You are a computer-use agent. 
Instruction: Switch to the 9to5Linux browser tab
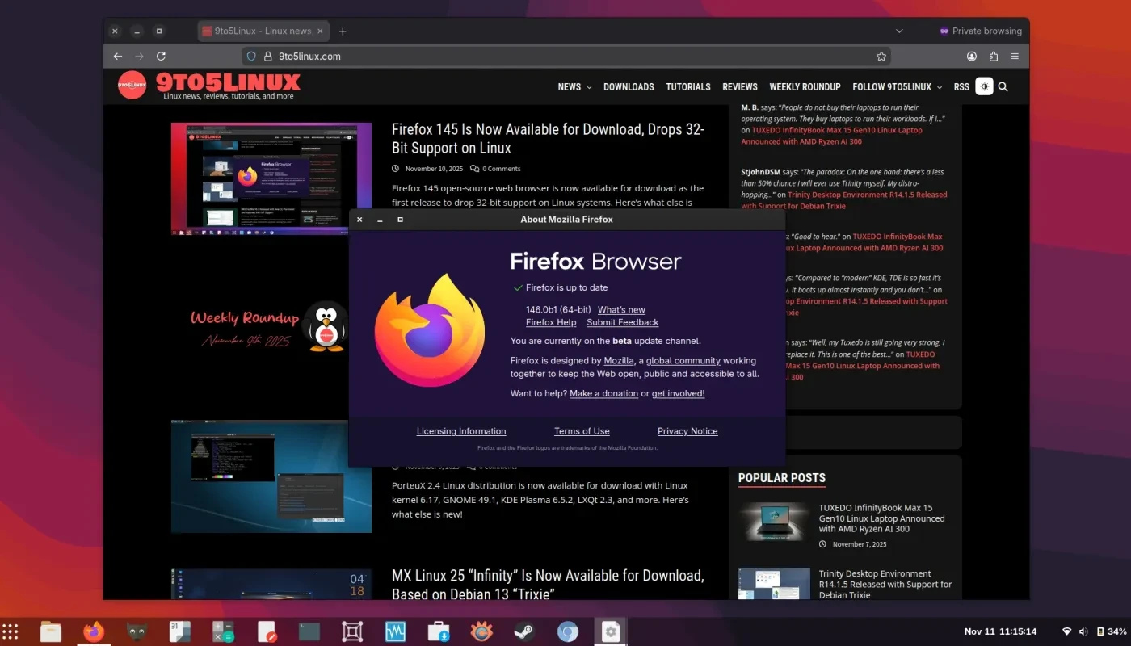click(263, 31)
